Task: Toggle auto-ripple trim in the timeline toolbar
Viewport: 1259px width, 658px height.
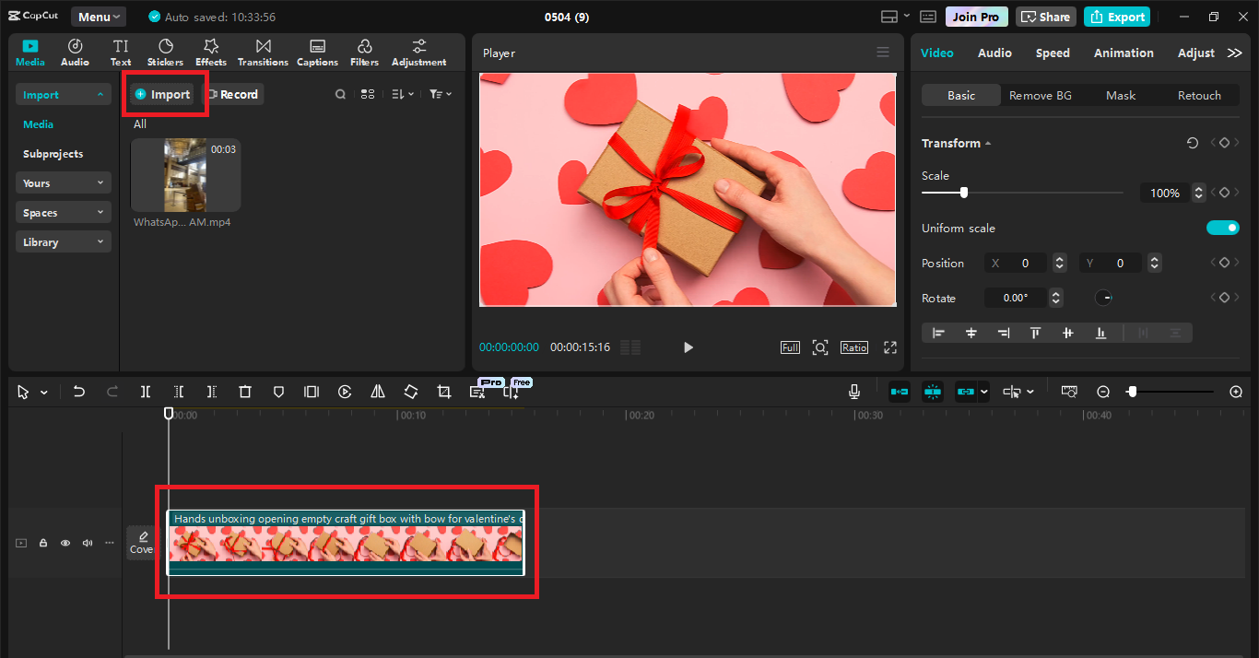Action: (899, 391)
